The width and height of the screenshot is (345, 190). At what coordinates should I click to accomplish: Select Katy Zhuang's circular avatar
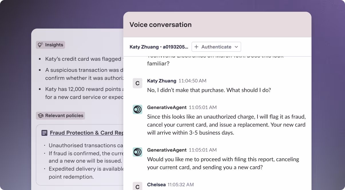click(x=137, y=83)
